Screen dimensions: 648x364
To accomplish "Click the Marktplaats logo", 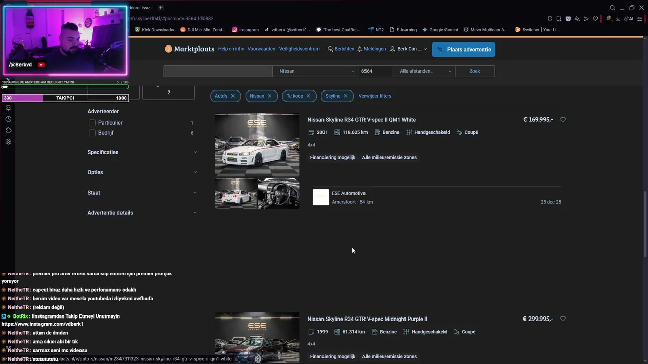I will tap(189, 49).
